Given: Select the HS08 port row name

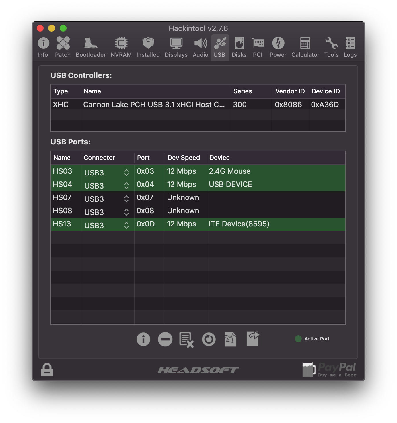Looking at the screenshot, I should [63, 211].
